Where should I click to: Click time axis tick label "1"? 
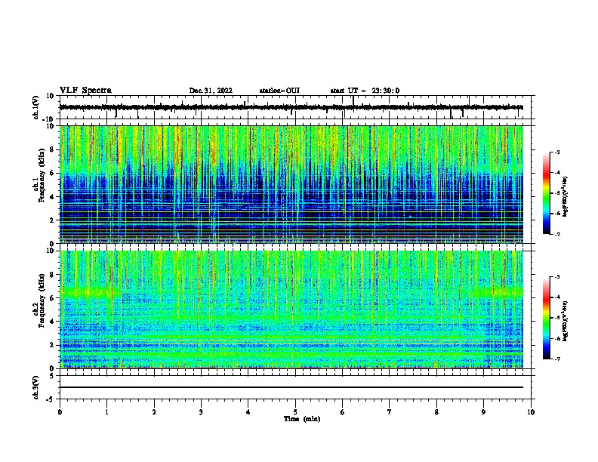click(x=107, y=412)
